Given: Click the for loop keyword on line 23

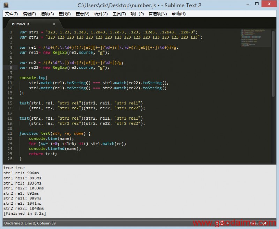Looking at the screenshot, I should (32, 144).
